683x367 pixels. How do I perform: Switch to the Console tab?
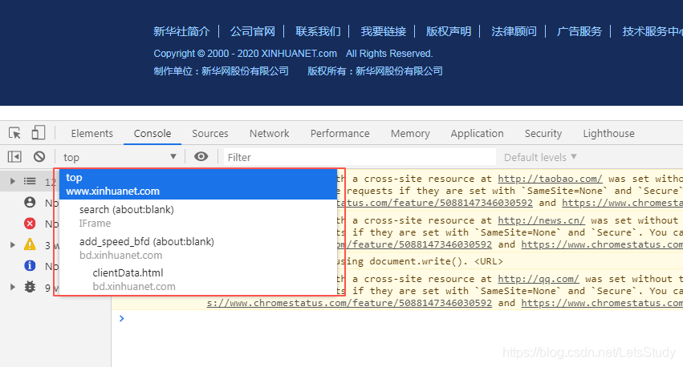[x=152, y=134]
